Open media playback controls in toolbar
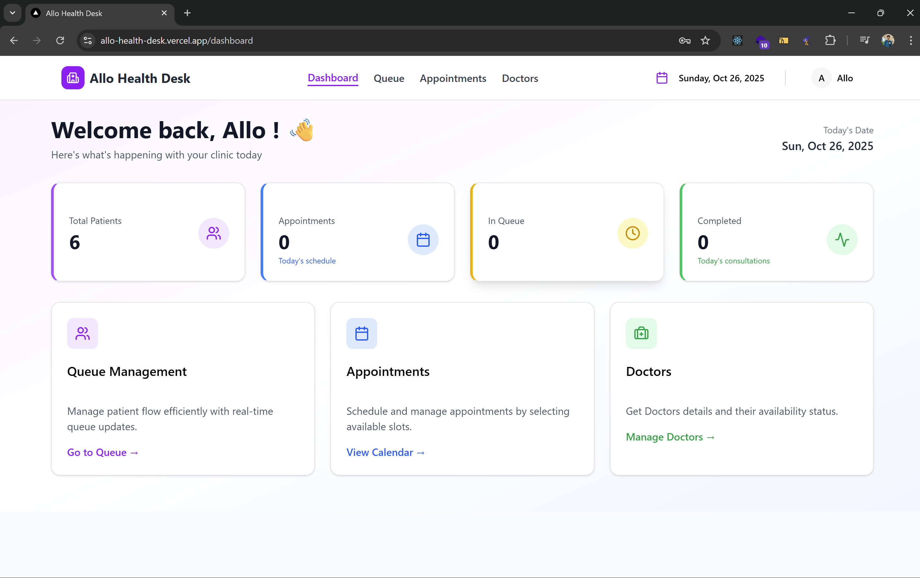Viewport: 920px width, 578px height. click(865, 40)
